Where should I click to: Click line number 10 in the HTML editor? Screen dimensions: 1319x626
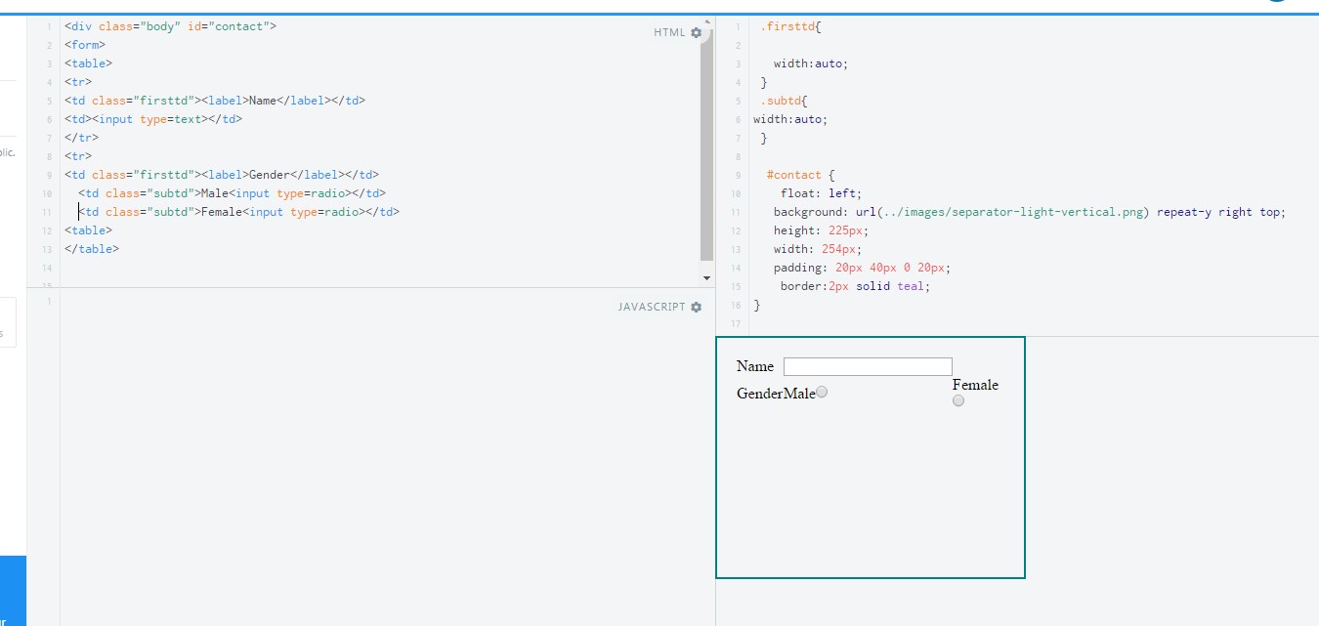(x=47, y=193)
